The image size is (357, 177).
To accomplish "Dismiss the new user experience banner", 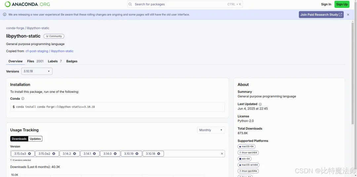I will pos(348,14).
